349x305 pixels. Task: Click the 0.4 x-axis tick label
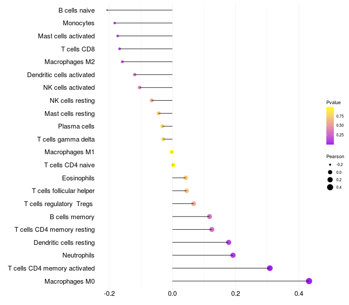[299, 294]
